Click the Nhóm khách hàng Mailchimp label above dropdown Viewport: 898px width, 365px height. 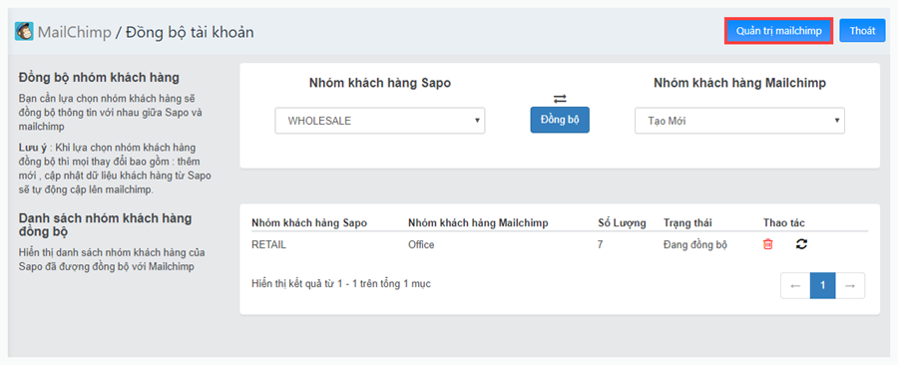[x=739, y=83]
